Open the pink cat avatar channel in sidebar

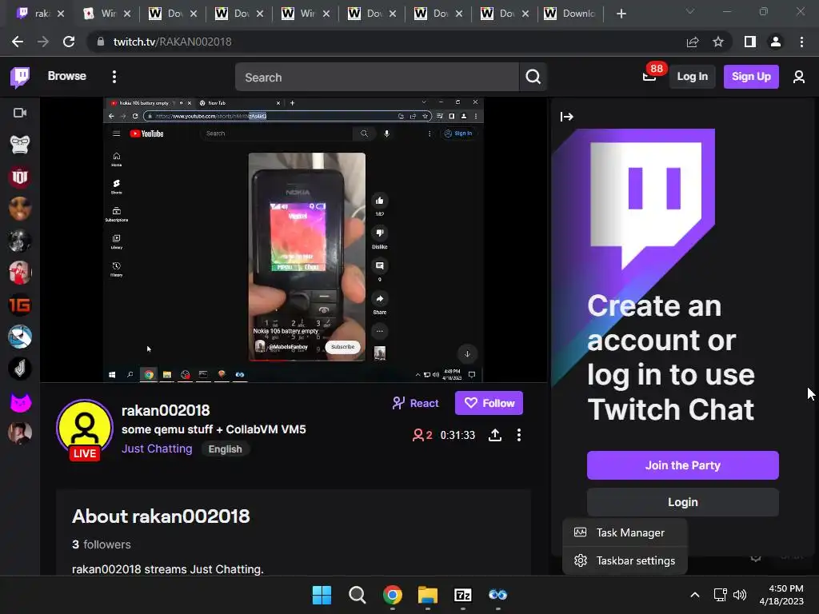tap(20, 402)
